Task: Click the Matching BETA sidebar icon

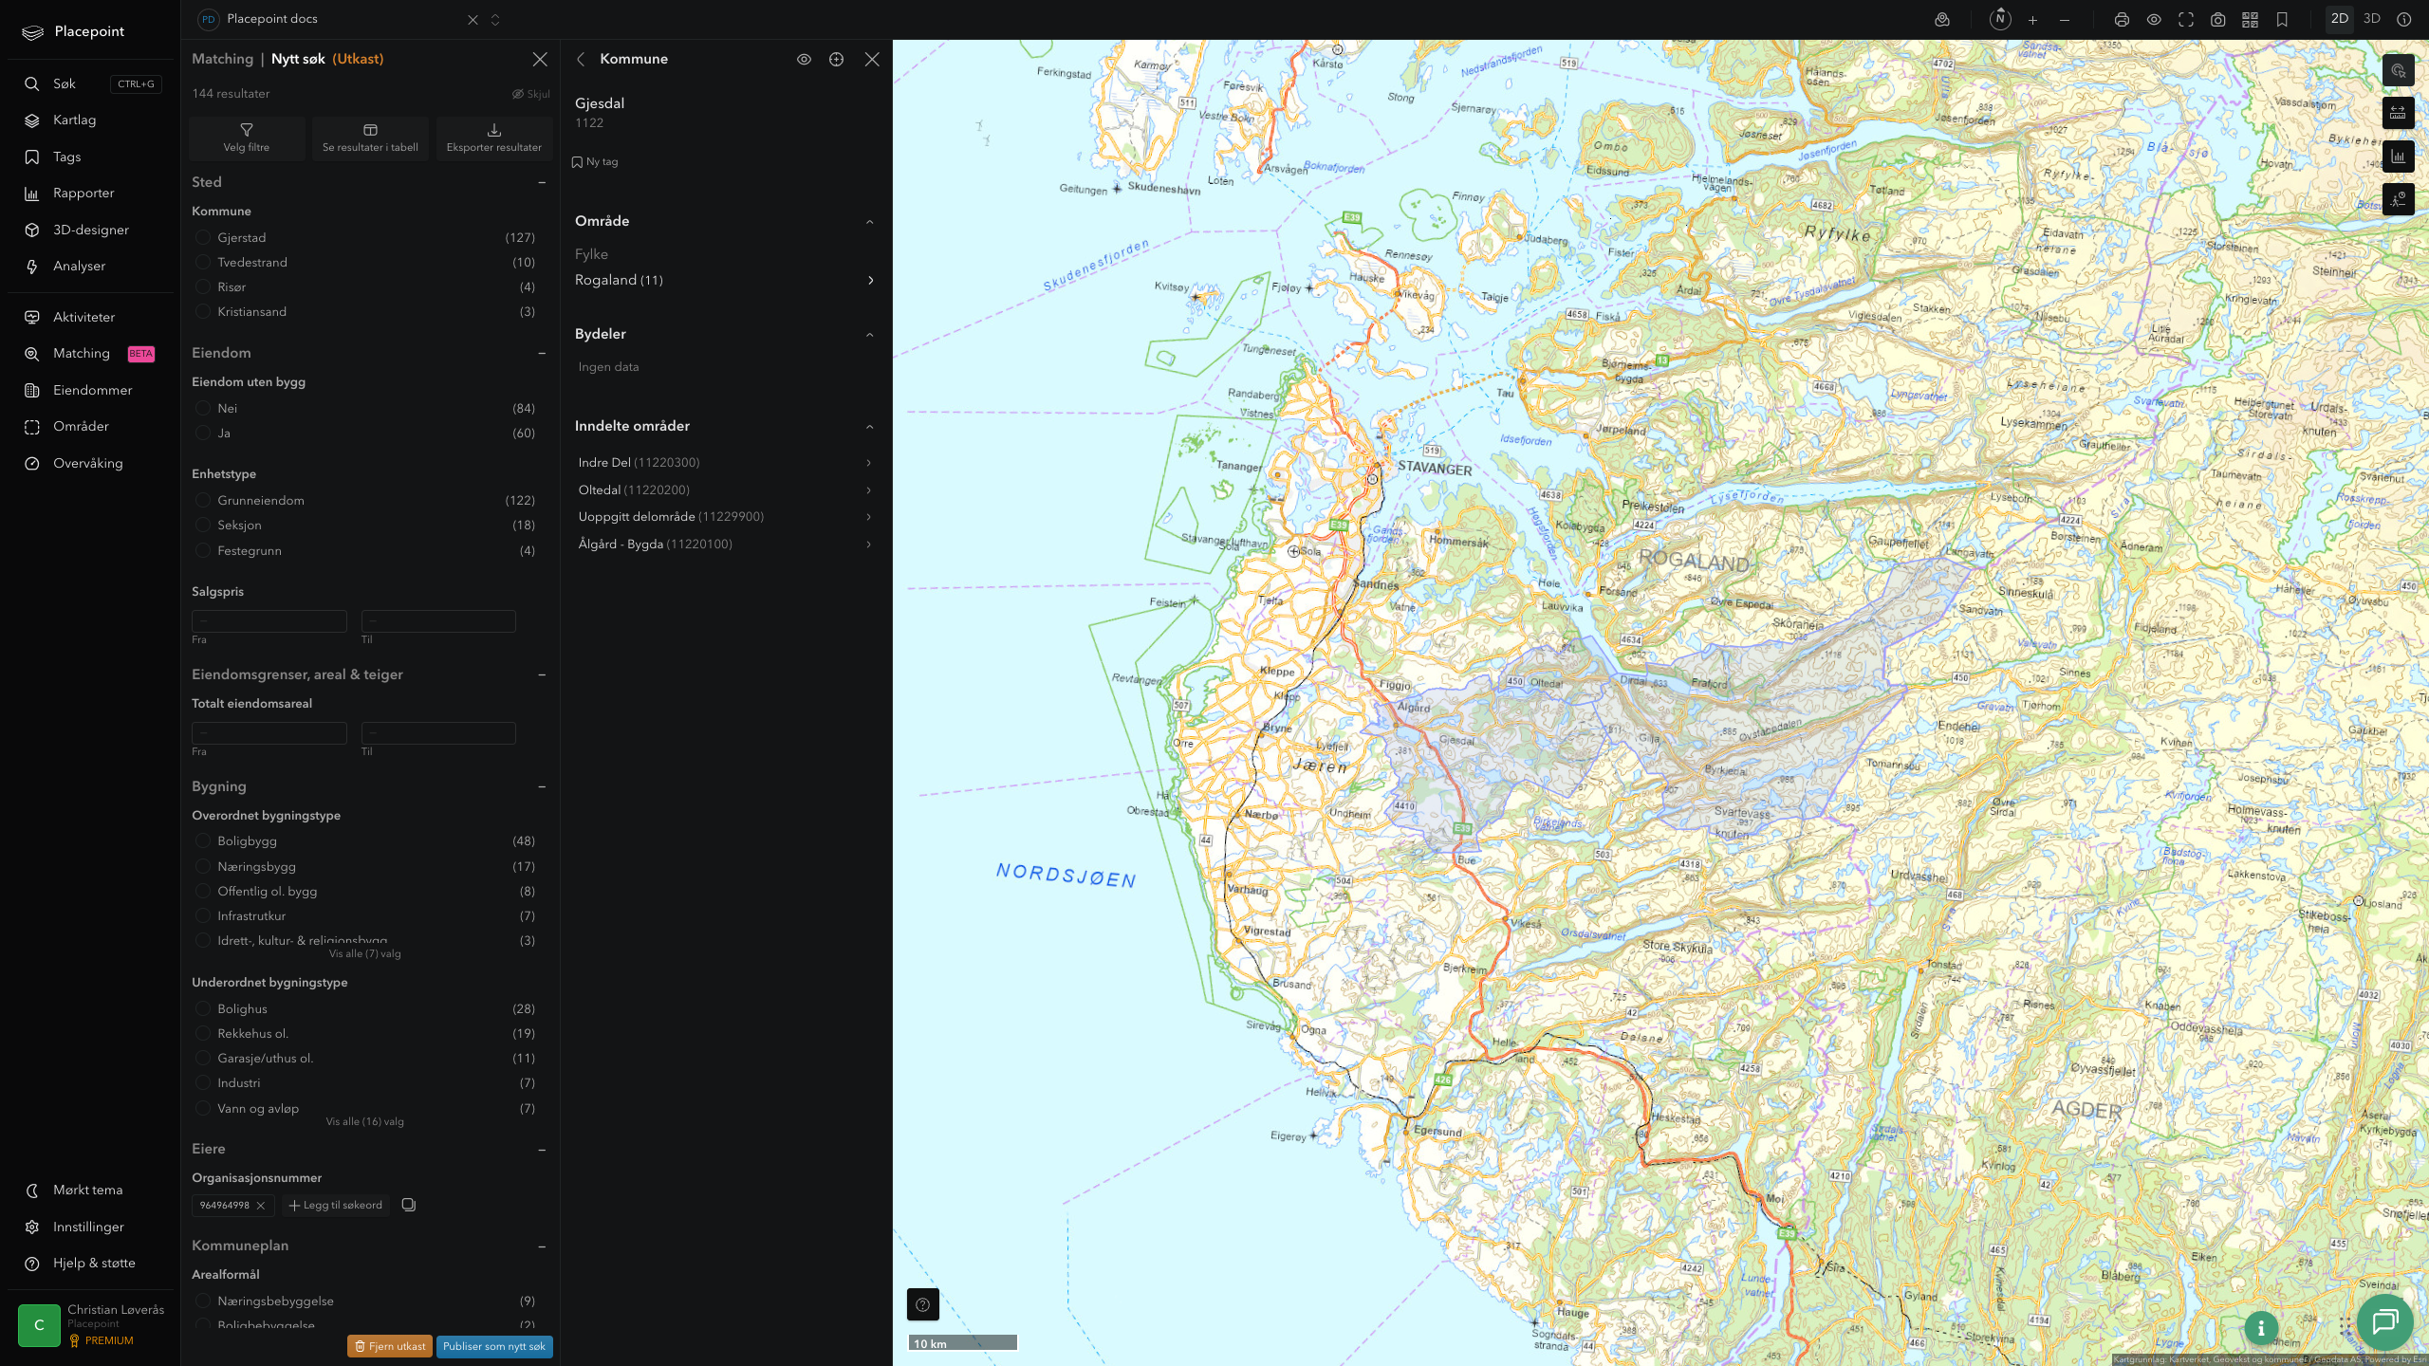Action: [32, 354]
